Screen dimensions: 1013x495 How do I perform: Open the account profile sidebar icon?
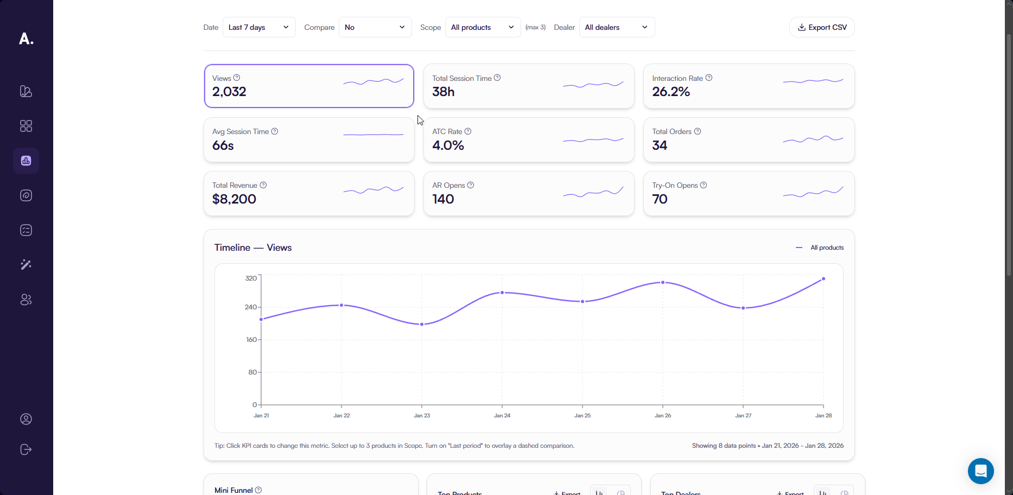tap(26, 419)
